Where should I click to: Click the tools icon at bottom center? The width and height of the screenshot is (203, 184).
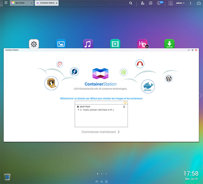101,182
